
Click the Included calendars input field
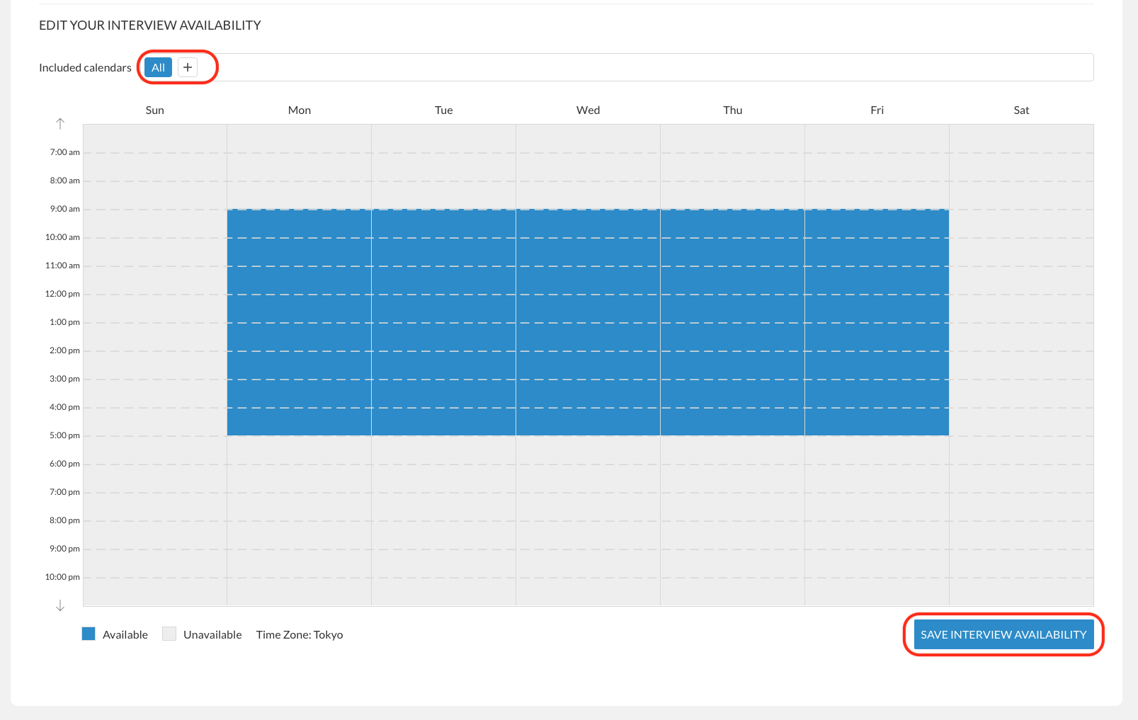(637, 67)
